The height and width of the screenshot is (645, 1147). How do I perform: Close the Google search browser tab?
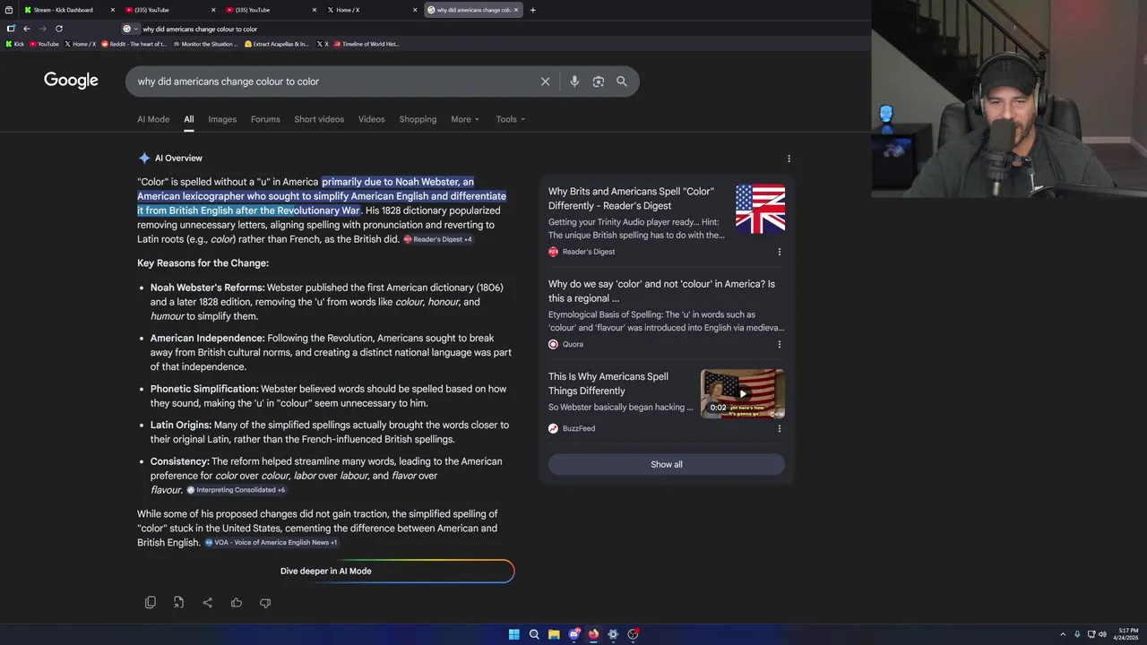tap(516, 10)
